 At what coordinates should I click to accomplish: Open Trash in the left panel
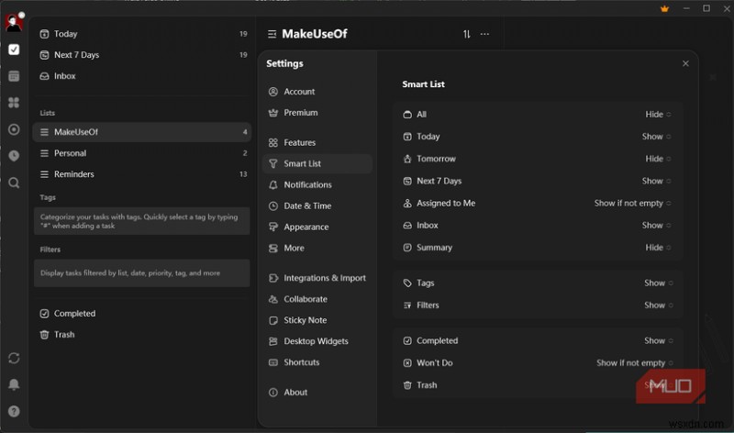(142, 335)
